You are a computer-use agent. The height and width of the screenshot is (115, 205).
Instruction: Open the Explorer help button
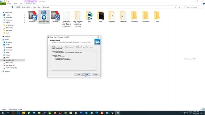(x=204, y=4)
